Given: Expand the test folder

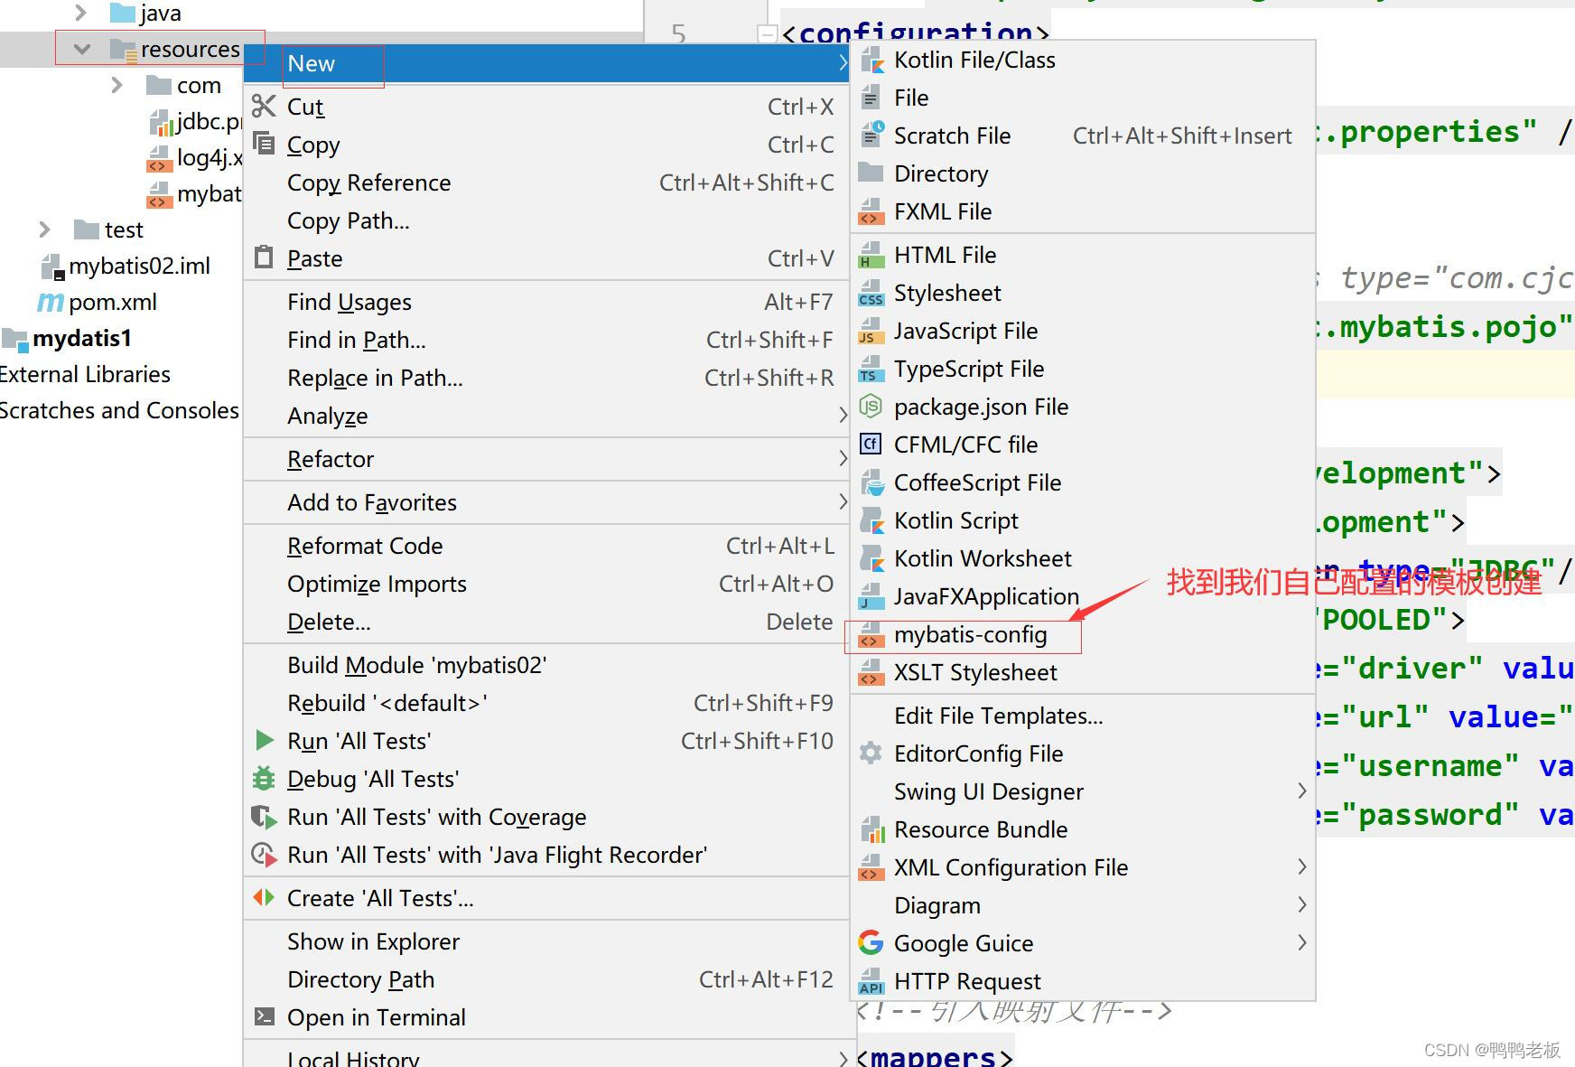Looking at the screenshot, I should (43, 229).
